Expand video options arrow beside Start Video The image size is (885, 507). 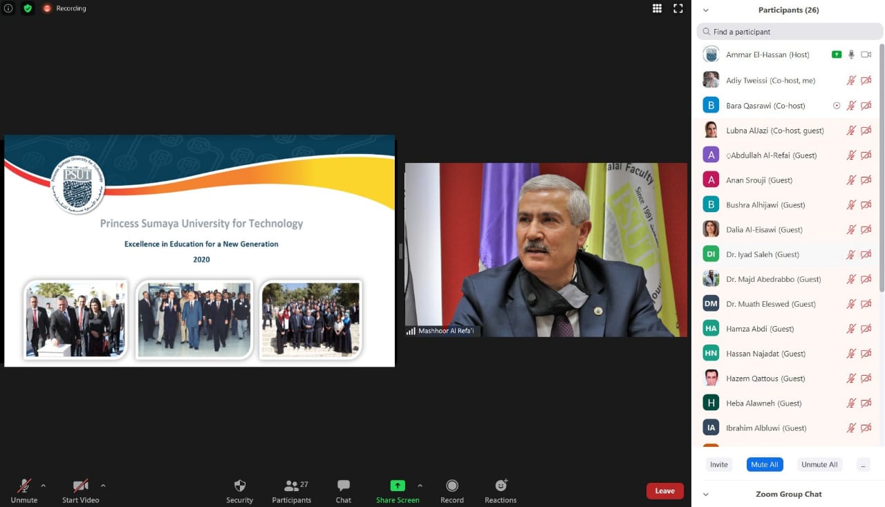(x=103, y=486)
